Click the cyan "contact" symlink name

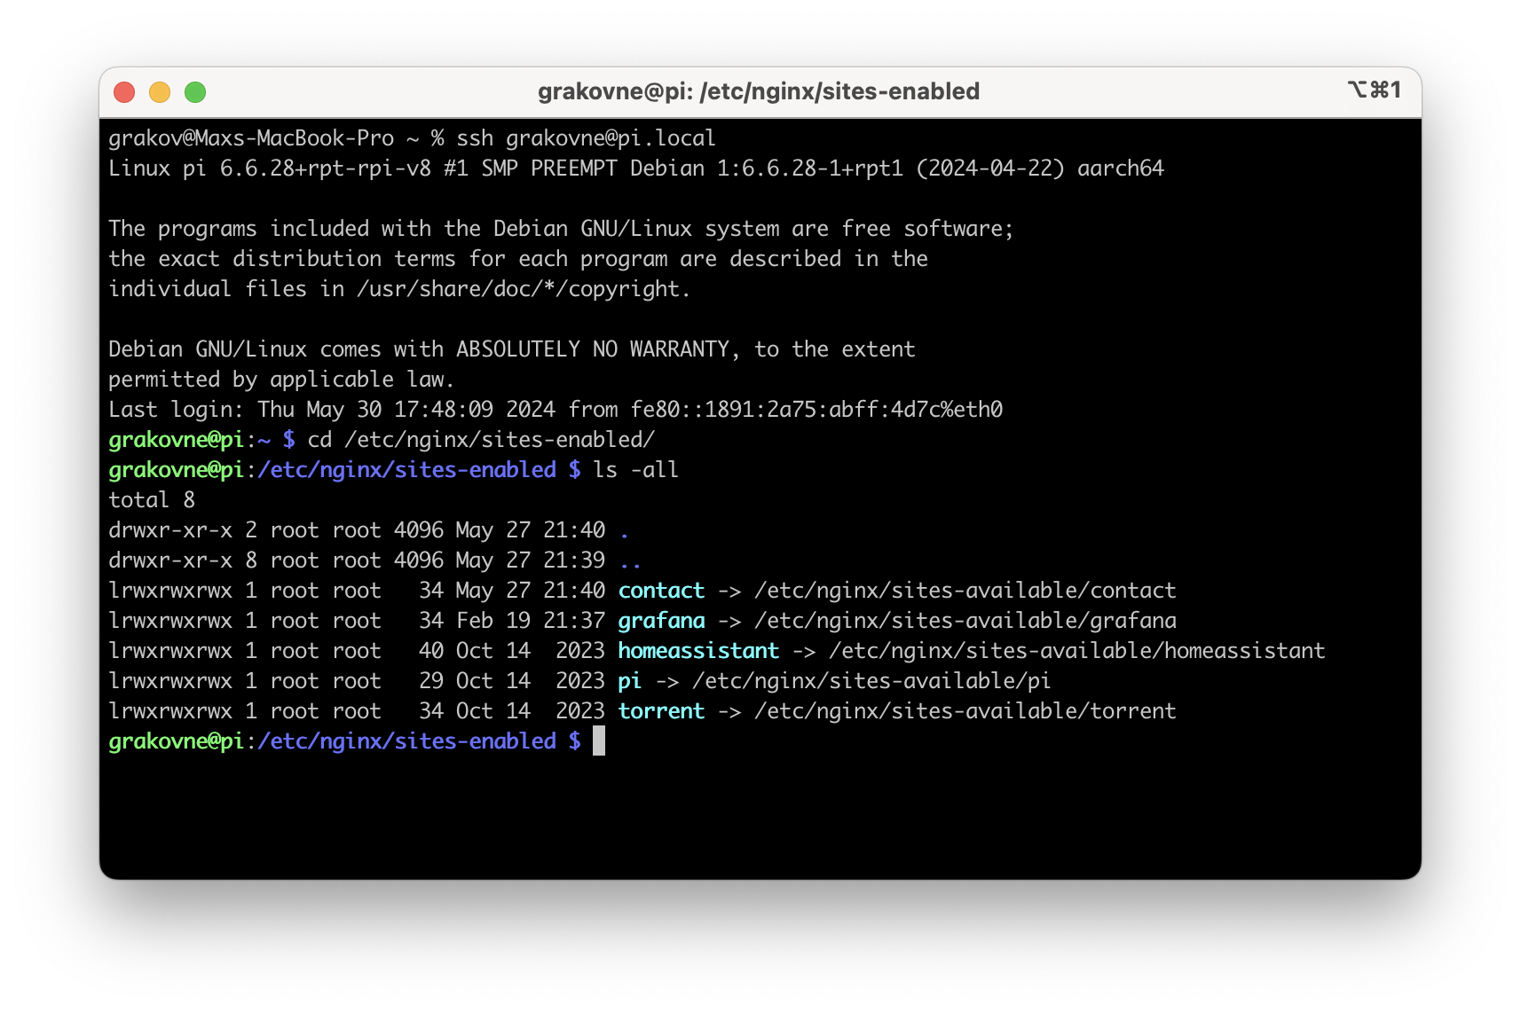(x=662, y=591)
